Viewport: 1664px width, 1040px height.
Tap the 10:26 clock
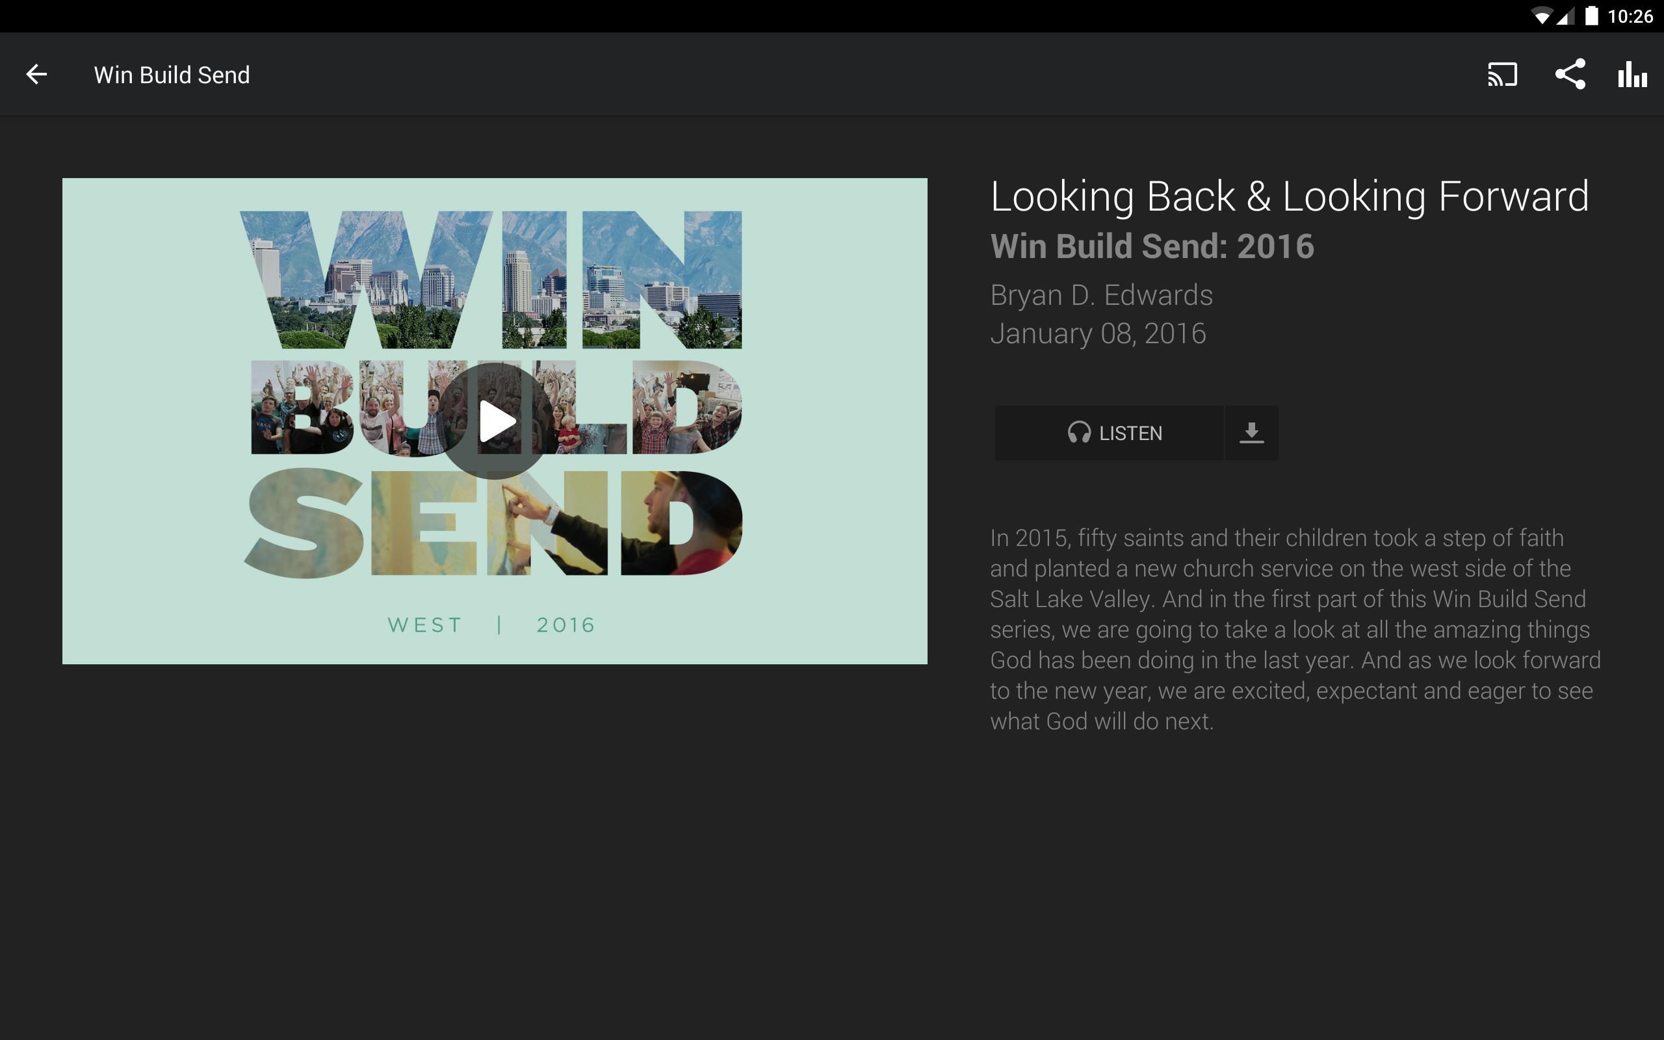1630,16
